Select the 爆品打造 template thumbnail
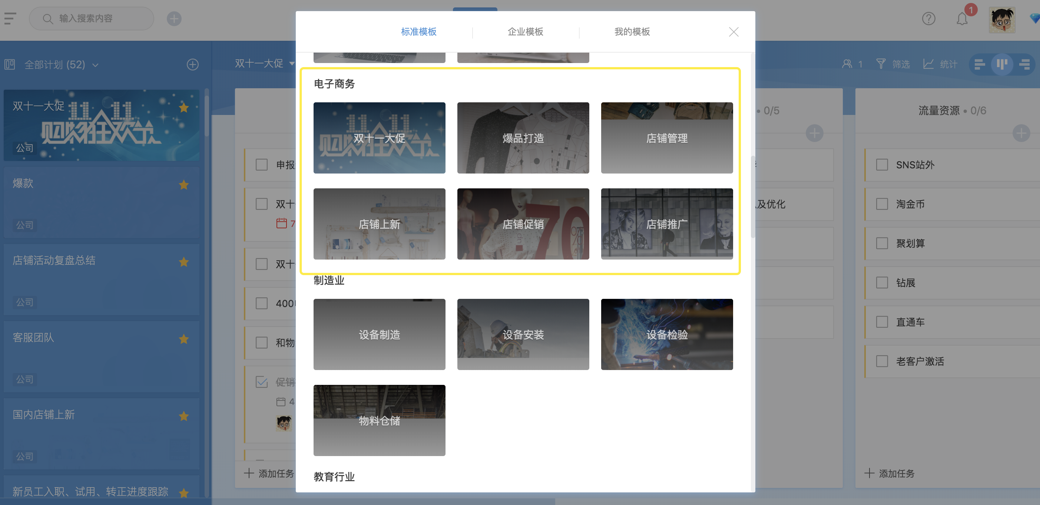This screenshot has height=505, width=1040. (x=523, y=138)
